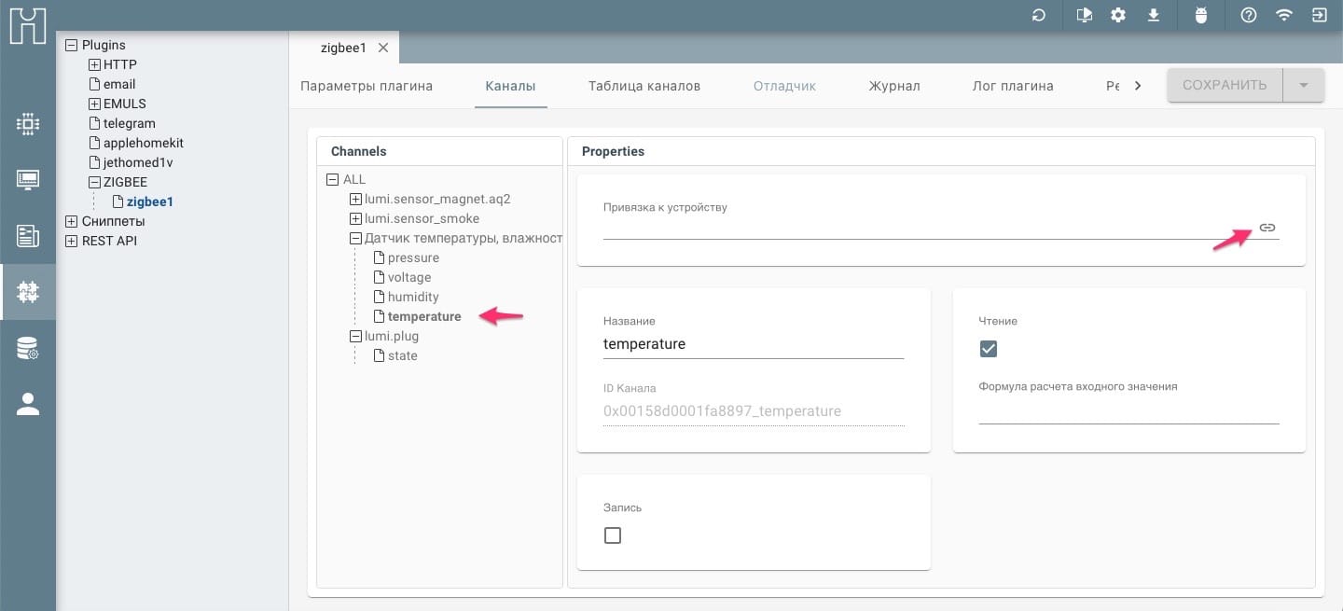The height and width of the screenshot is (611, 1343).
Task: Open the Лог плагина tab
Action: click(x=1012, y=86)
